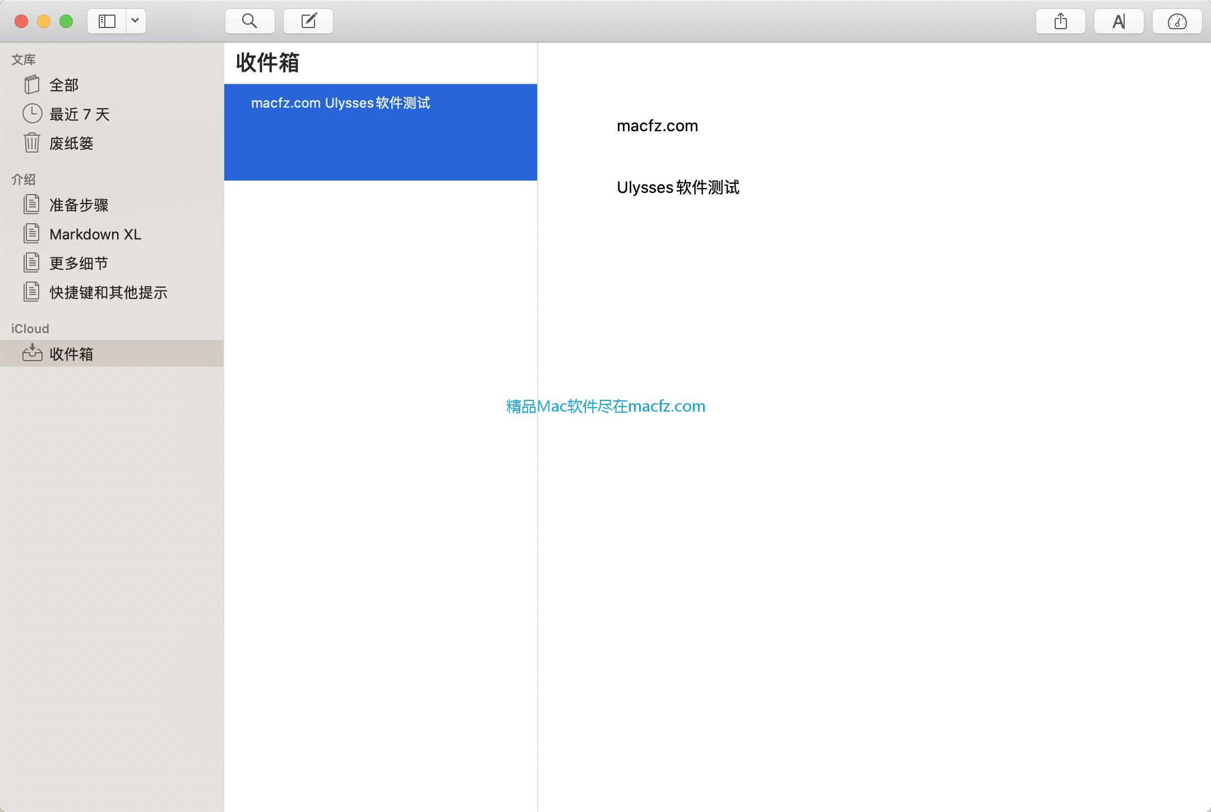Click the share/export icon in toolbar
The image size is (1211, 812).
click(x=1060, y=20)
